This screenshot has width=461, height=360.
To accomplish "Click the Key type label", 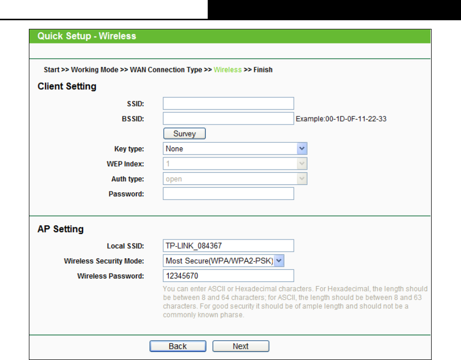I will point(129,149).
